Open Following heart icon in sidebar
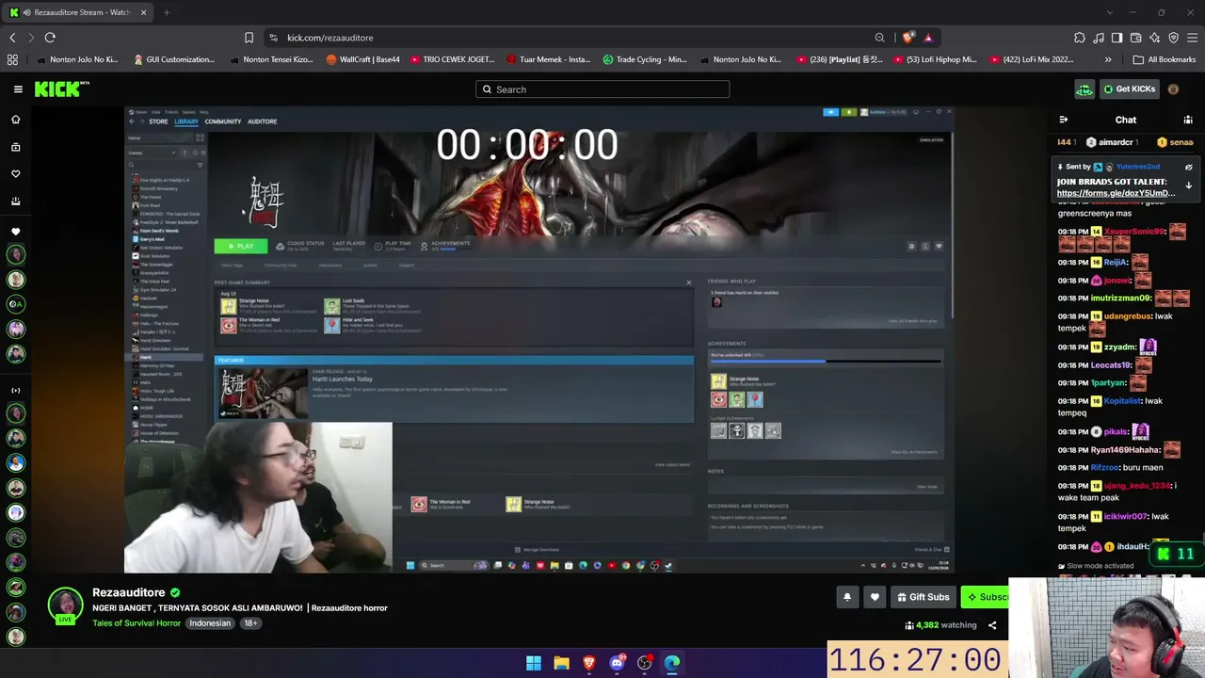 point(15,174)
